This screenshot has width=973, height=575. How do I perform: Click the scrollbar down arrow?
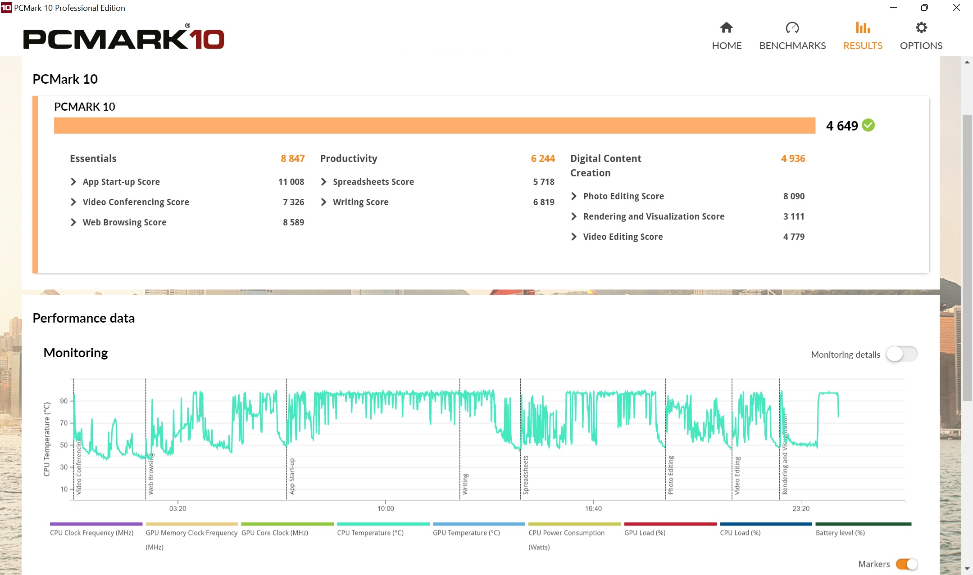[x=967, y=569]
